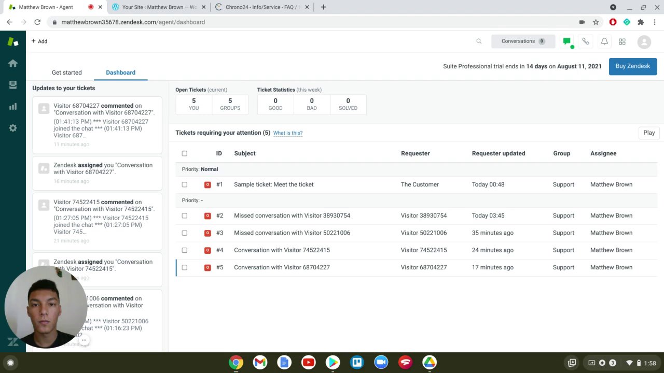Click the Zendesk logo at top left
The height and width of the screenshot is (373, 664).
13,41
